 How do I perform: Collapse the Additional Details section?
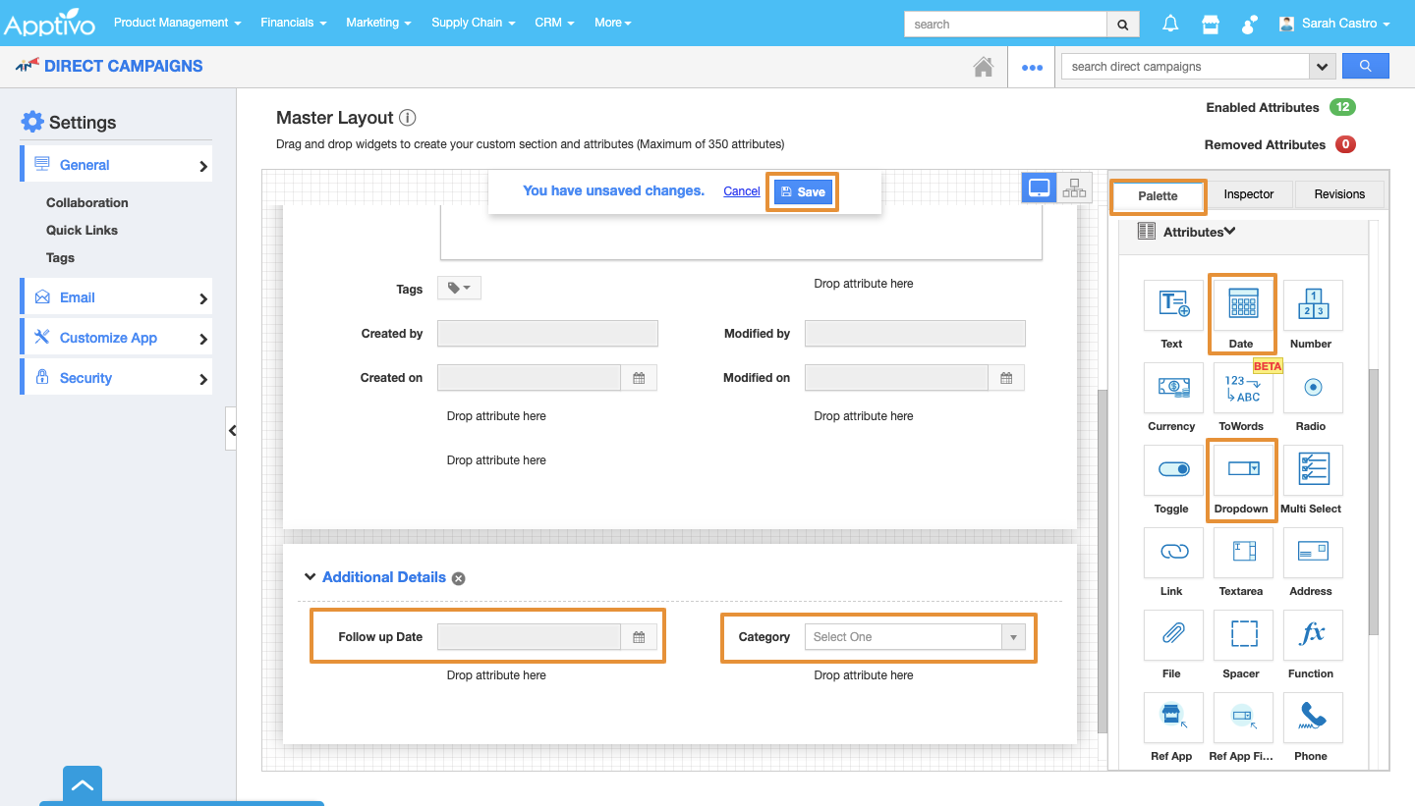311,577
